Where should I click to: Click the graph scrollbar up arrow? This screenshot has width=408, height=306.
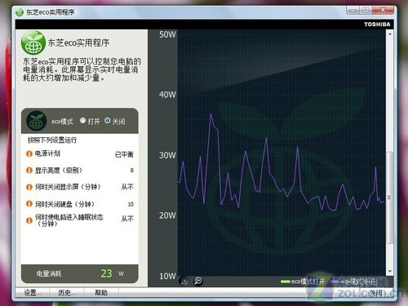click(390, 34)
